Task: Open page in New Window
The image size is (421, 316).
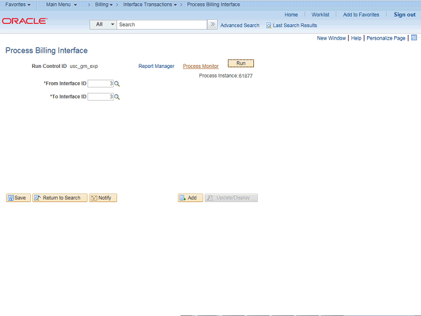Action: click(332, 38)
